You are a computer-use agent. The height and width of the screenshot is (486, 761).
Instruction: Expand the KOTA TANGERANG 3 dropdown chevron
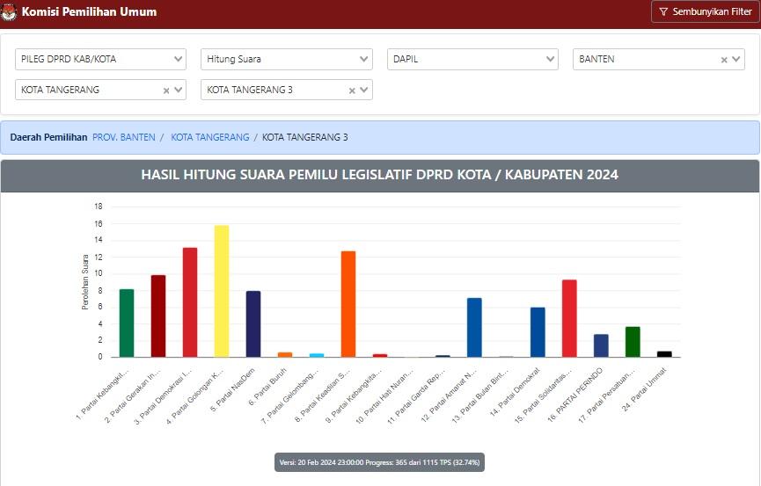[x=364, y=90]
